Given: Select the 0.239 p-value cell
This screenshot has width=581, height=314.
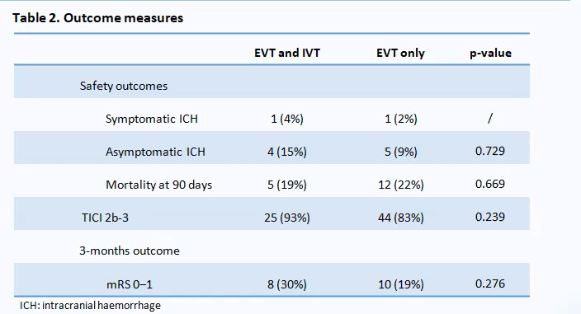Looking at the screenshot, I should click(x=490, y=217).
